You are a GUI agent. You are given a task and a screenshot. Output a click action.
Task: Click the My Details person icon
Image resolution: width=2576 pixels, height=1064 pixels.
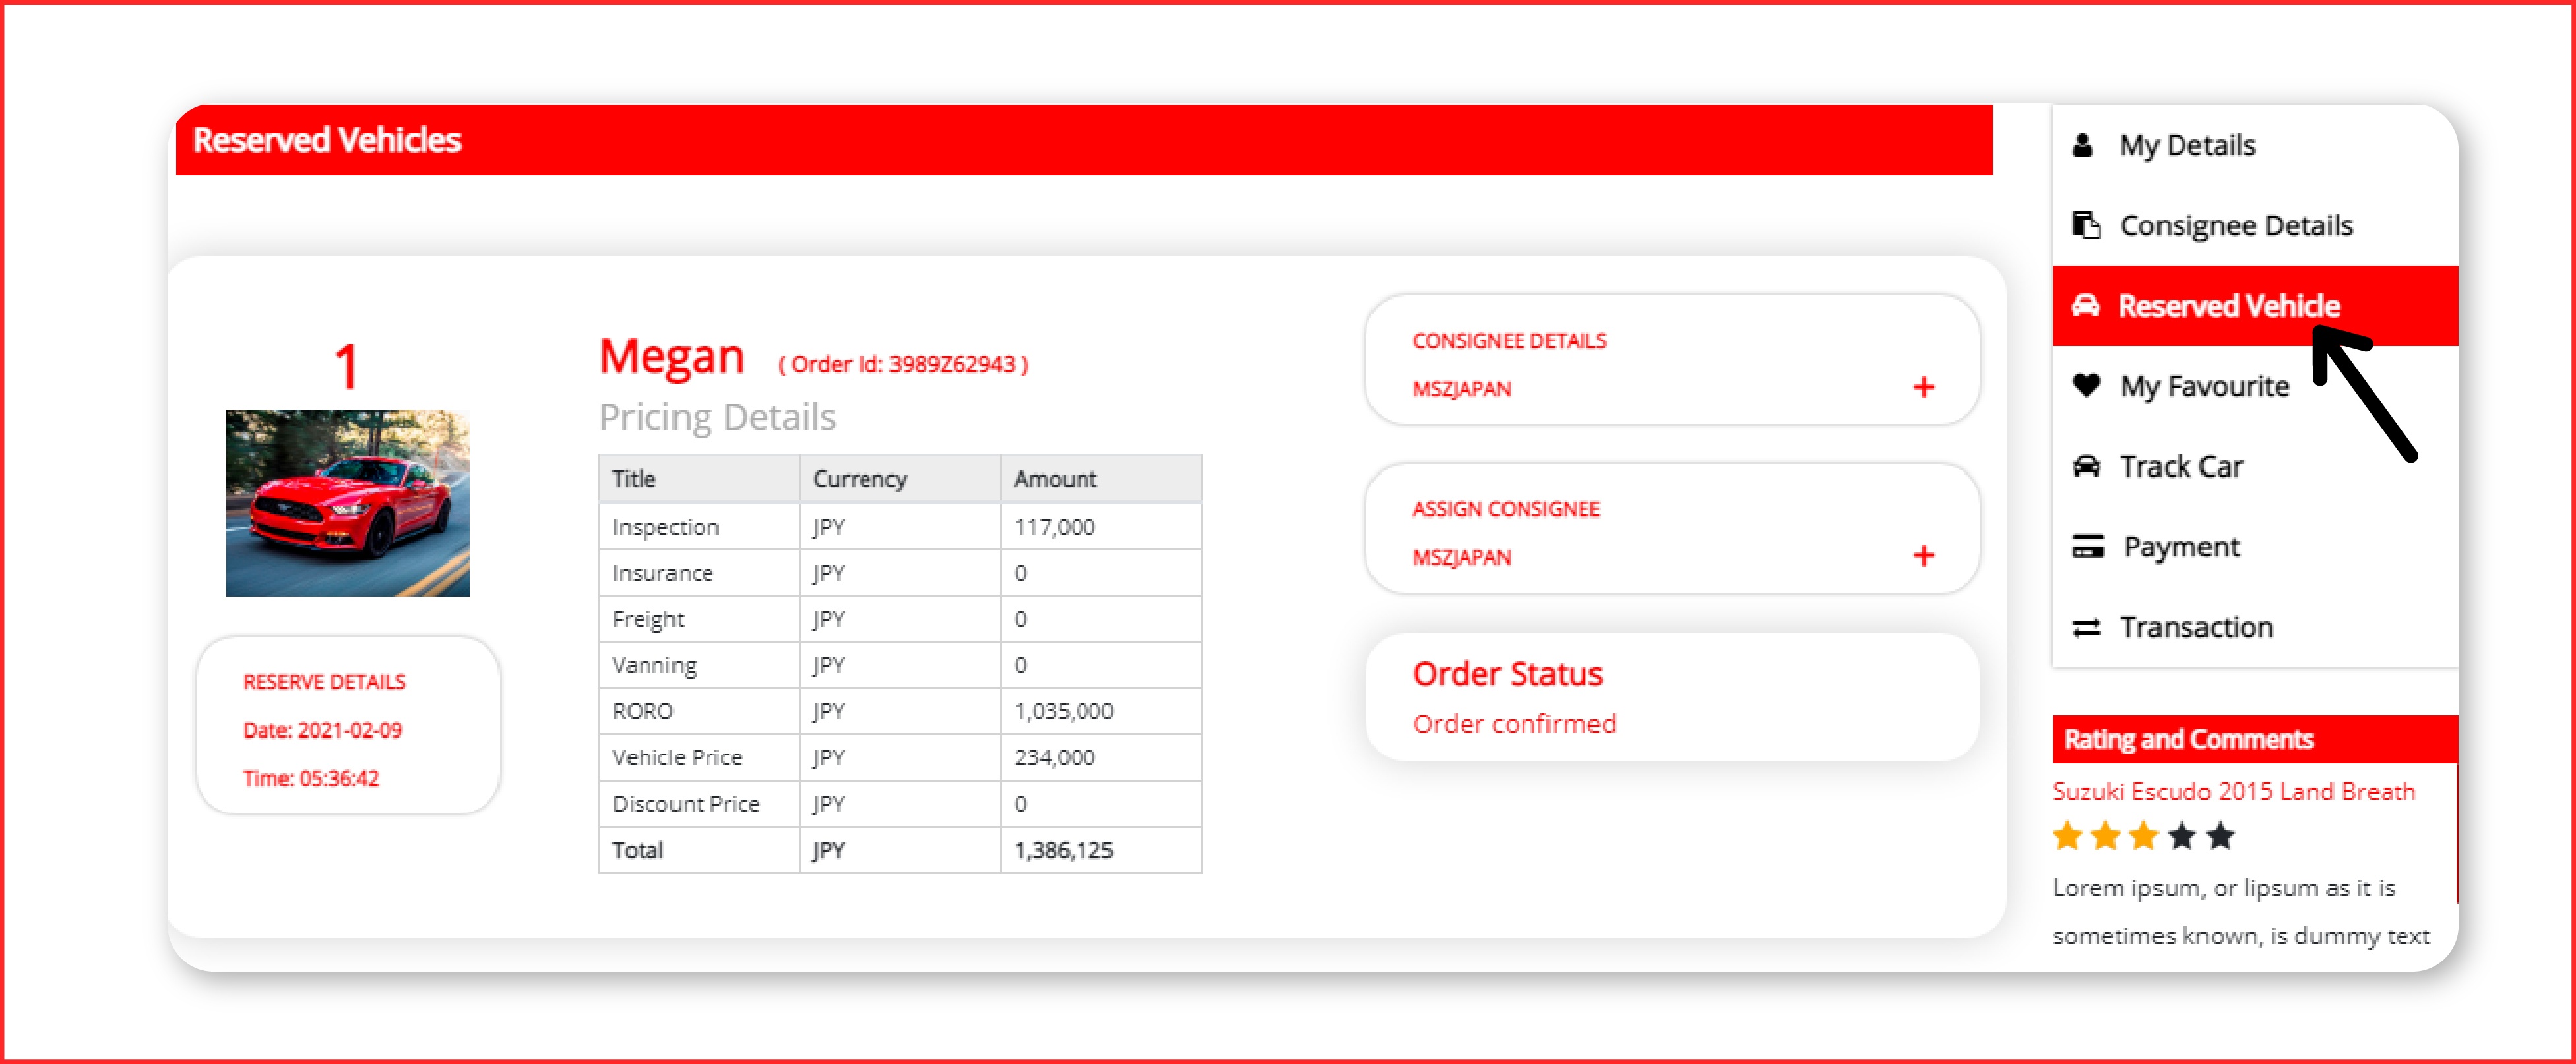(2082, 146)
